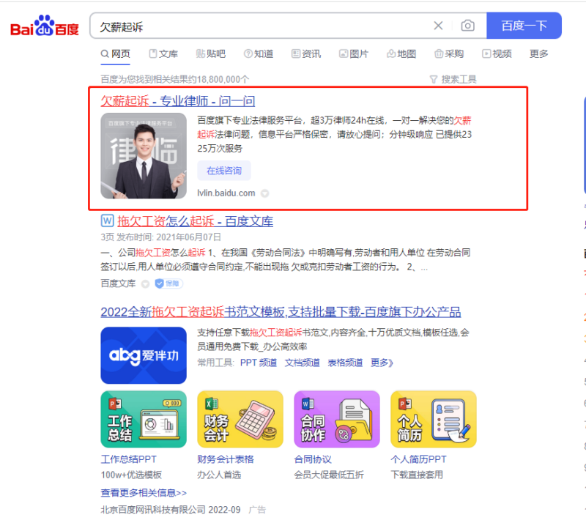Switch to the 图片 tab
This screenshot has width=586, height=523.
coord(354,53)
